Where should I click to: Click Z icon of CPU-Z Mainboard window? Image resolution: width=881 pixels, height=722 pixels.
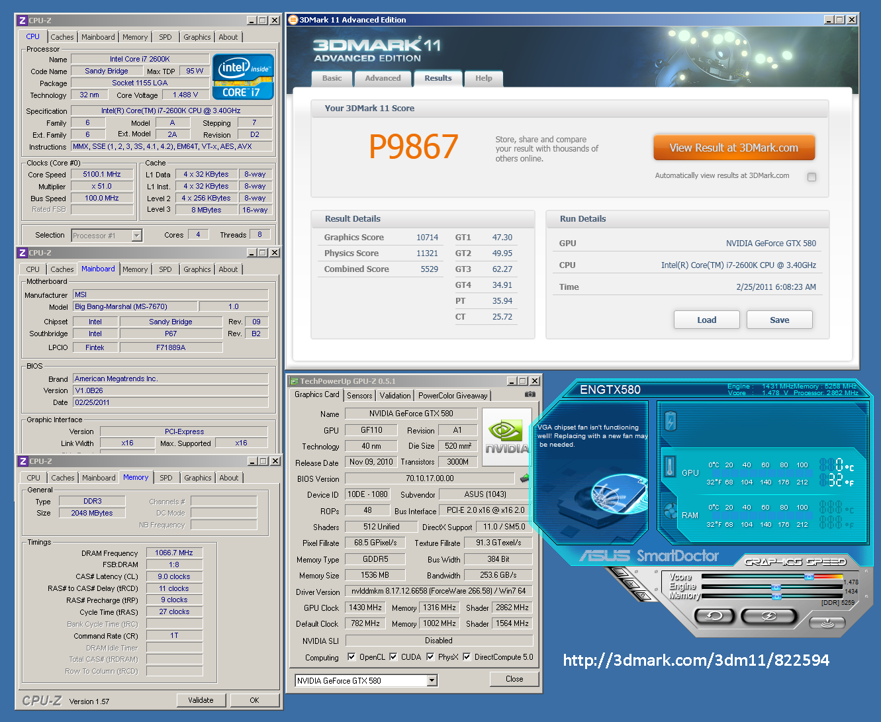(x=23, y=253)
